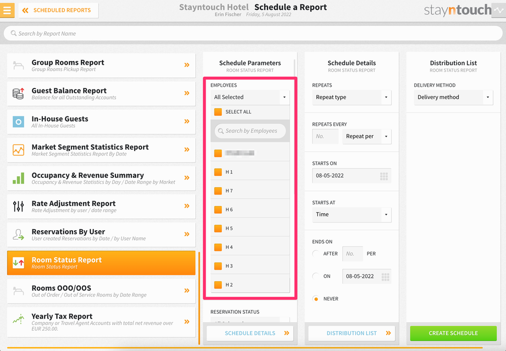Viewport: 506px width, 351px height.
Task: Toggle the H 2 employee checkbox
Action: pos(218,285)
